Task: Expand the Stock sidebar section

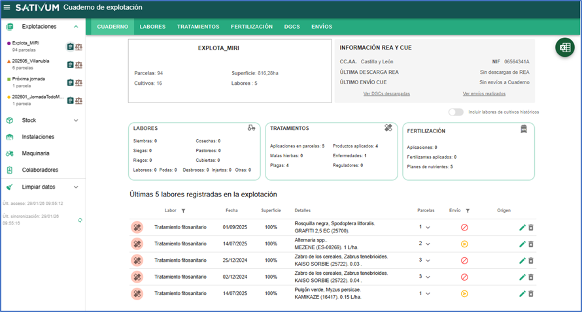Action: tap(76, 120)
